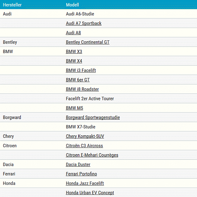This screenshot has height=197, width=197.
Task: Select the BMW X3 link
Action: click(x=74, y=51)
